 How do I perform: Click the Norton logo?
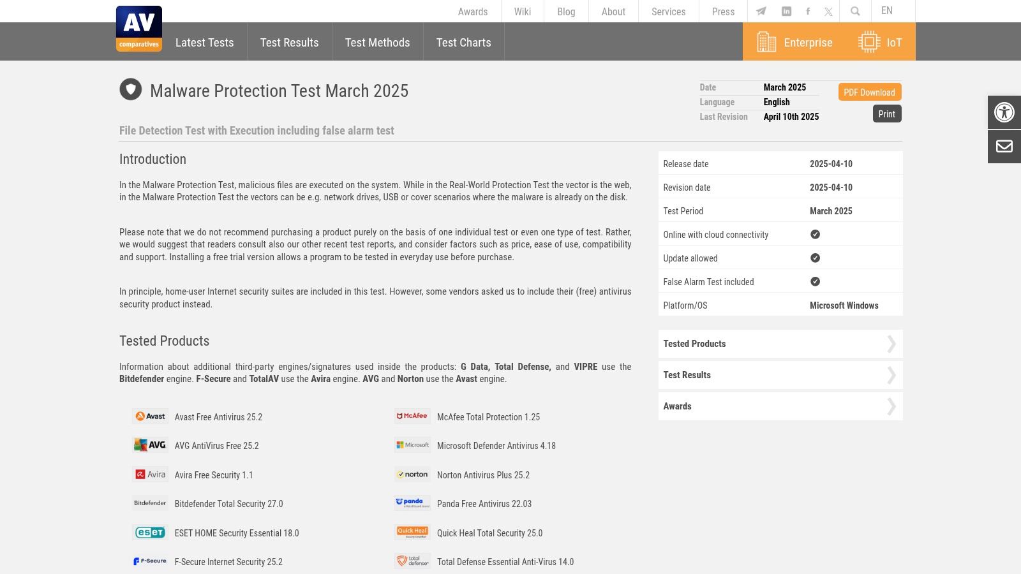pyautogui.click(x=412, y=475)
